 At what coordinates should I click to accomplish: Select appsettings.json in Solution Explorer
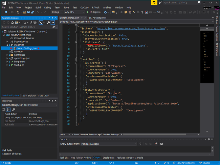pos(22,58)
